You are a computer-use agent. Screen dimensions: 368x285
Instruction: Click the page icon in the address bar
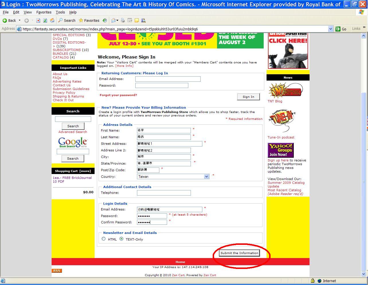[x=19, y=29]
